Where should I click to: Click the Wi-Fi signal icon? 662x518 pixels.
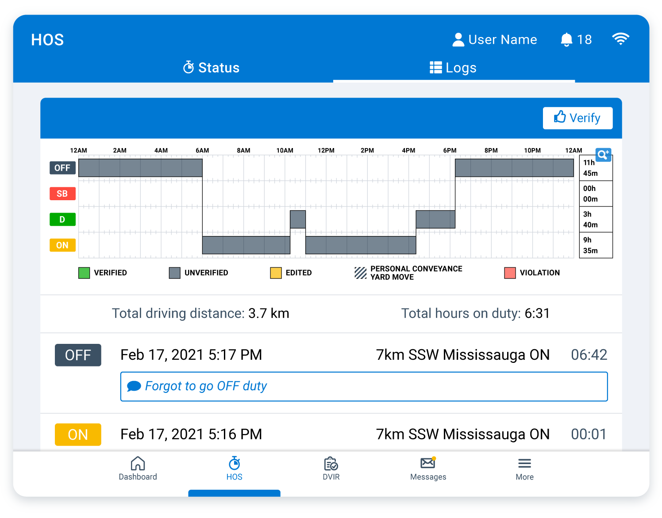click(620, 39)
